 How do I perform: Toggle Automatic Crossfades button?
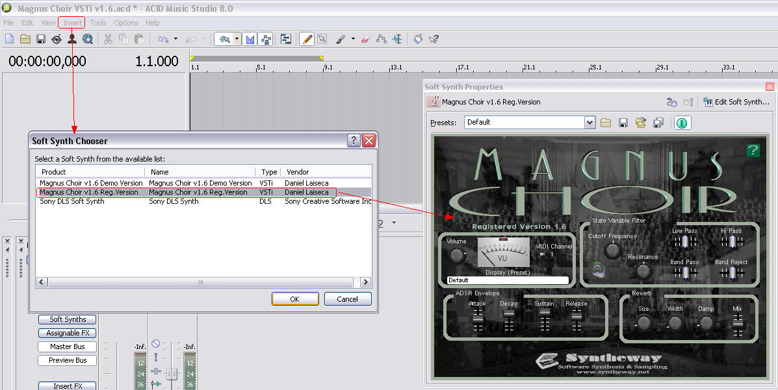click(251, 39)
